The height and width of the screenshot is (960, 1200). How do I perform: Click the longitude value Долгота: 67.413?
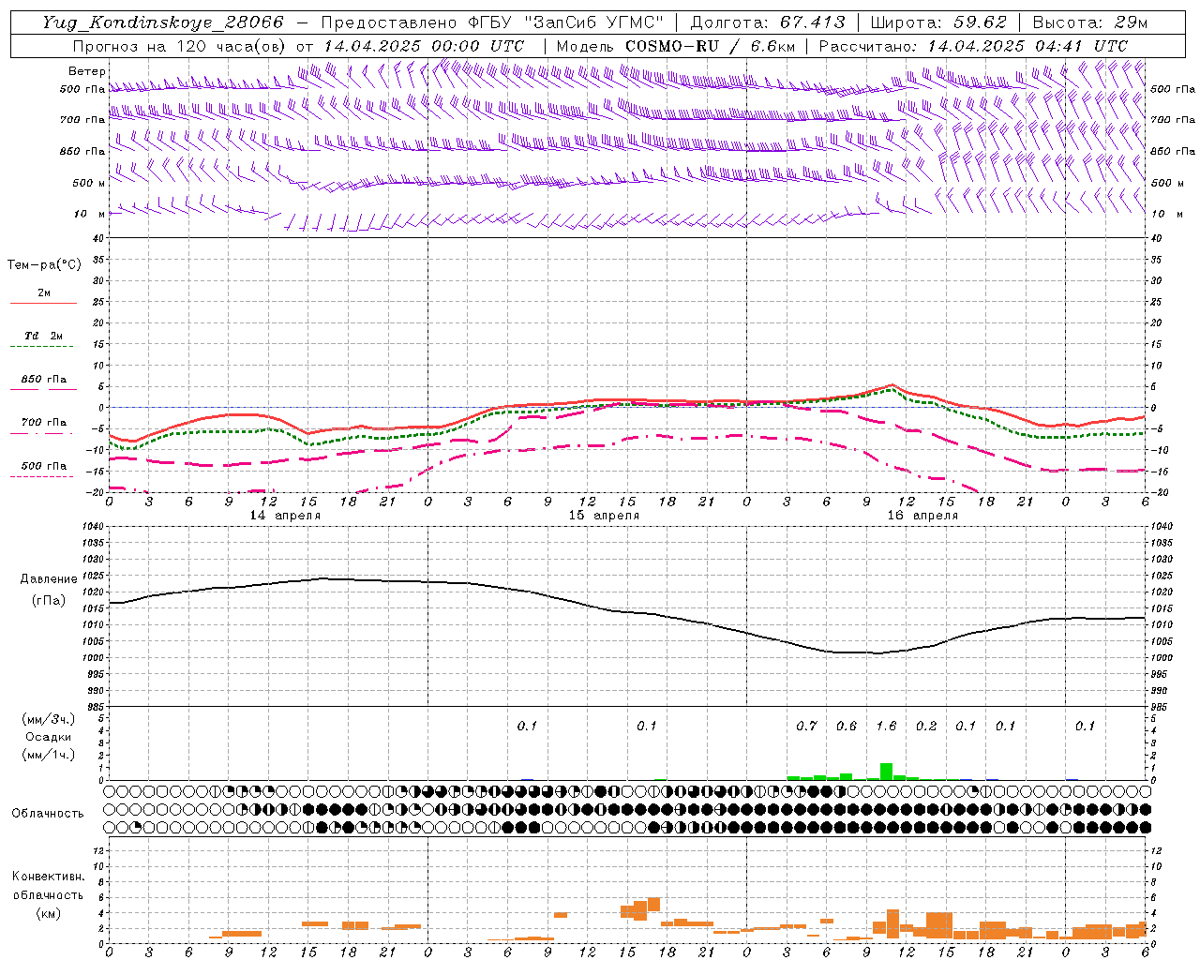(x=768, y=22)
